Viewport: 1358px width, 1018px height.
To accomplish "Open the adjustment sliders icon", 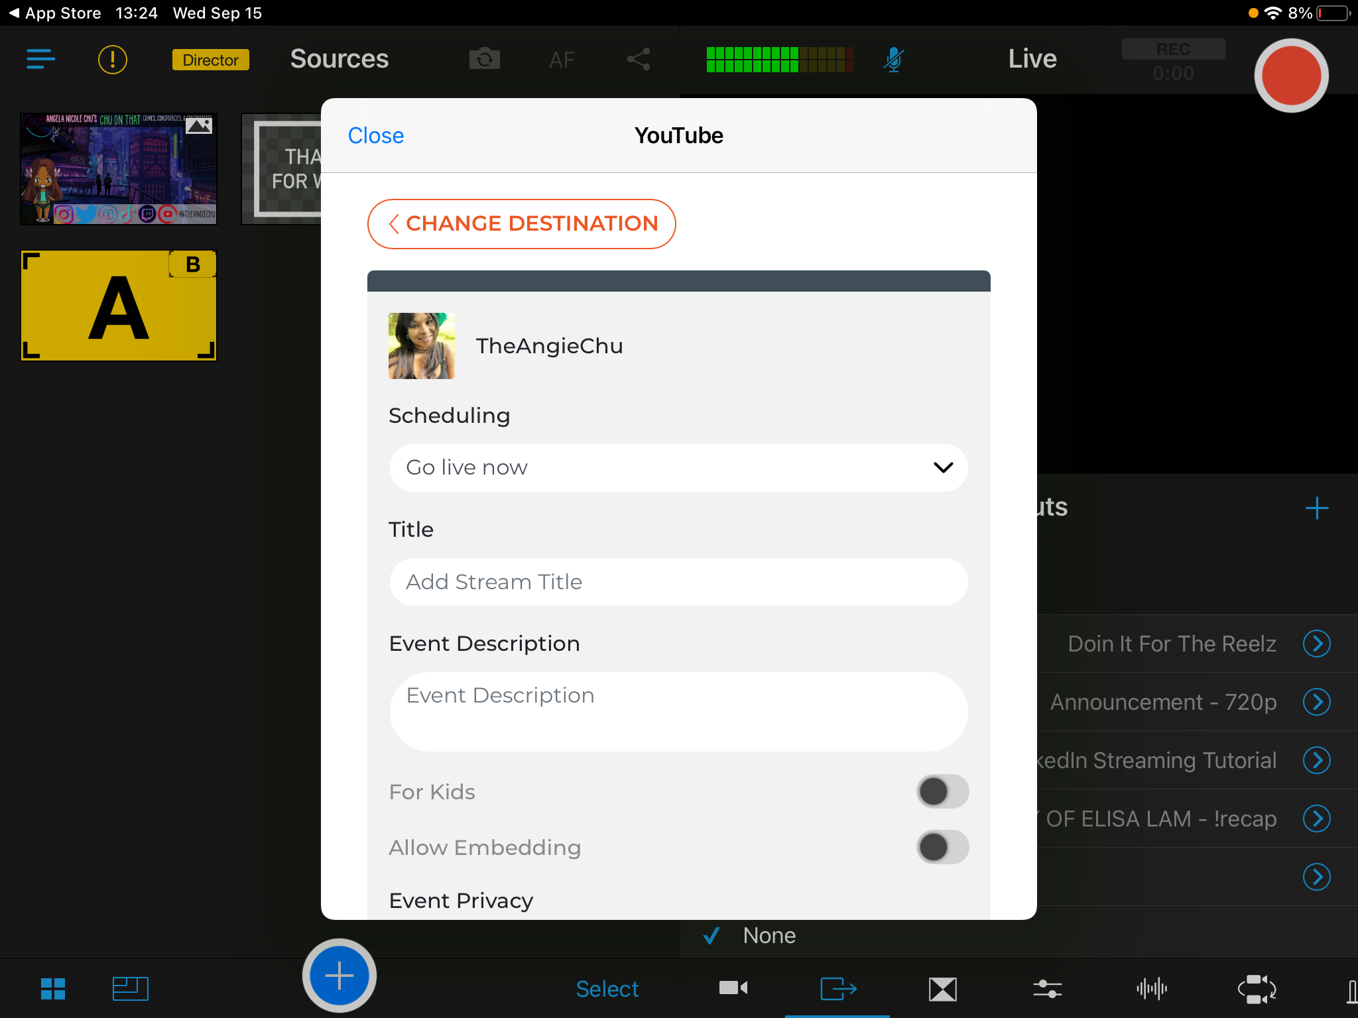I will coord(1047,988).
